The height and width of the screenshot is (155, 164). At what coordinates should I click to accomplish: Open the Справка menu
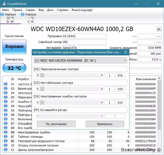coord(62,10)
